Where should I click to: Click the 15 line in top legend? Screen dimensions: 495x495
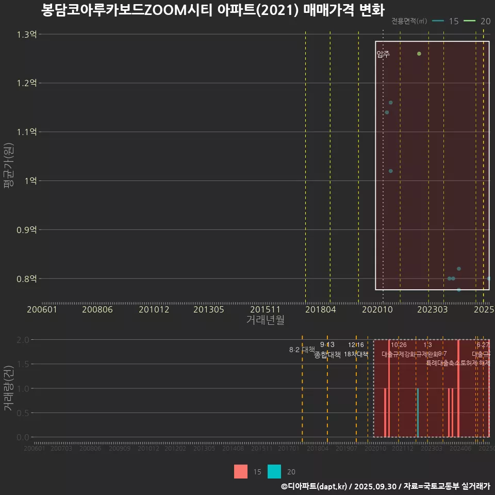(x=438, y=21)
